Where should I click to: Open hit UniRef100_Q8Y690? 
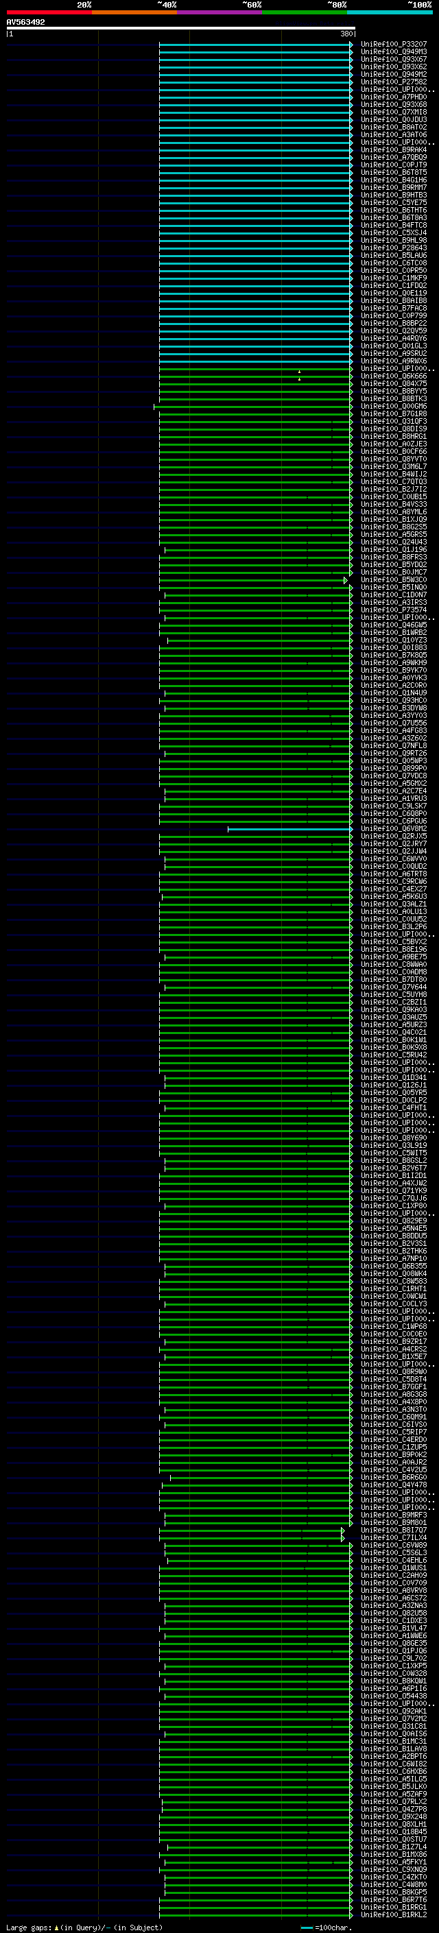click(x=394, y=1138)
